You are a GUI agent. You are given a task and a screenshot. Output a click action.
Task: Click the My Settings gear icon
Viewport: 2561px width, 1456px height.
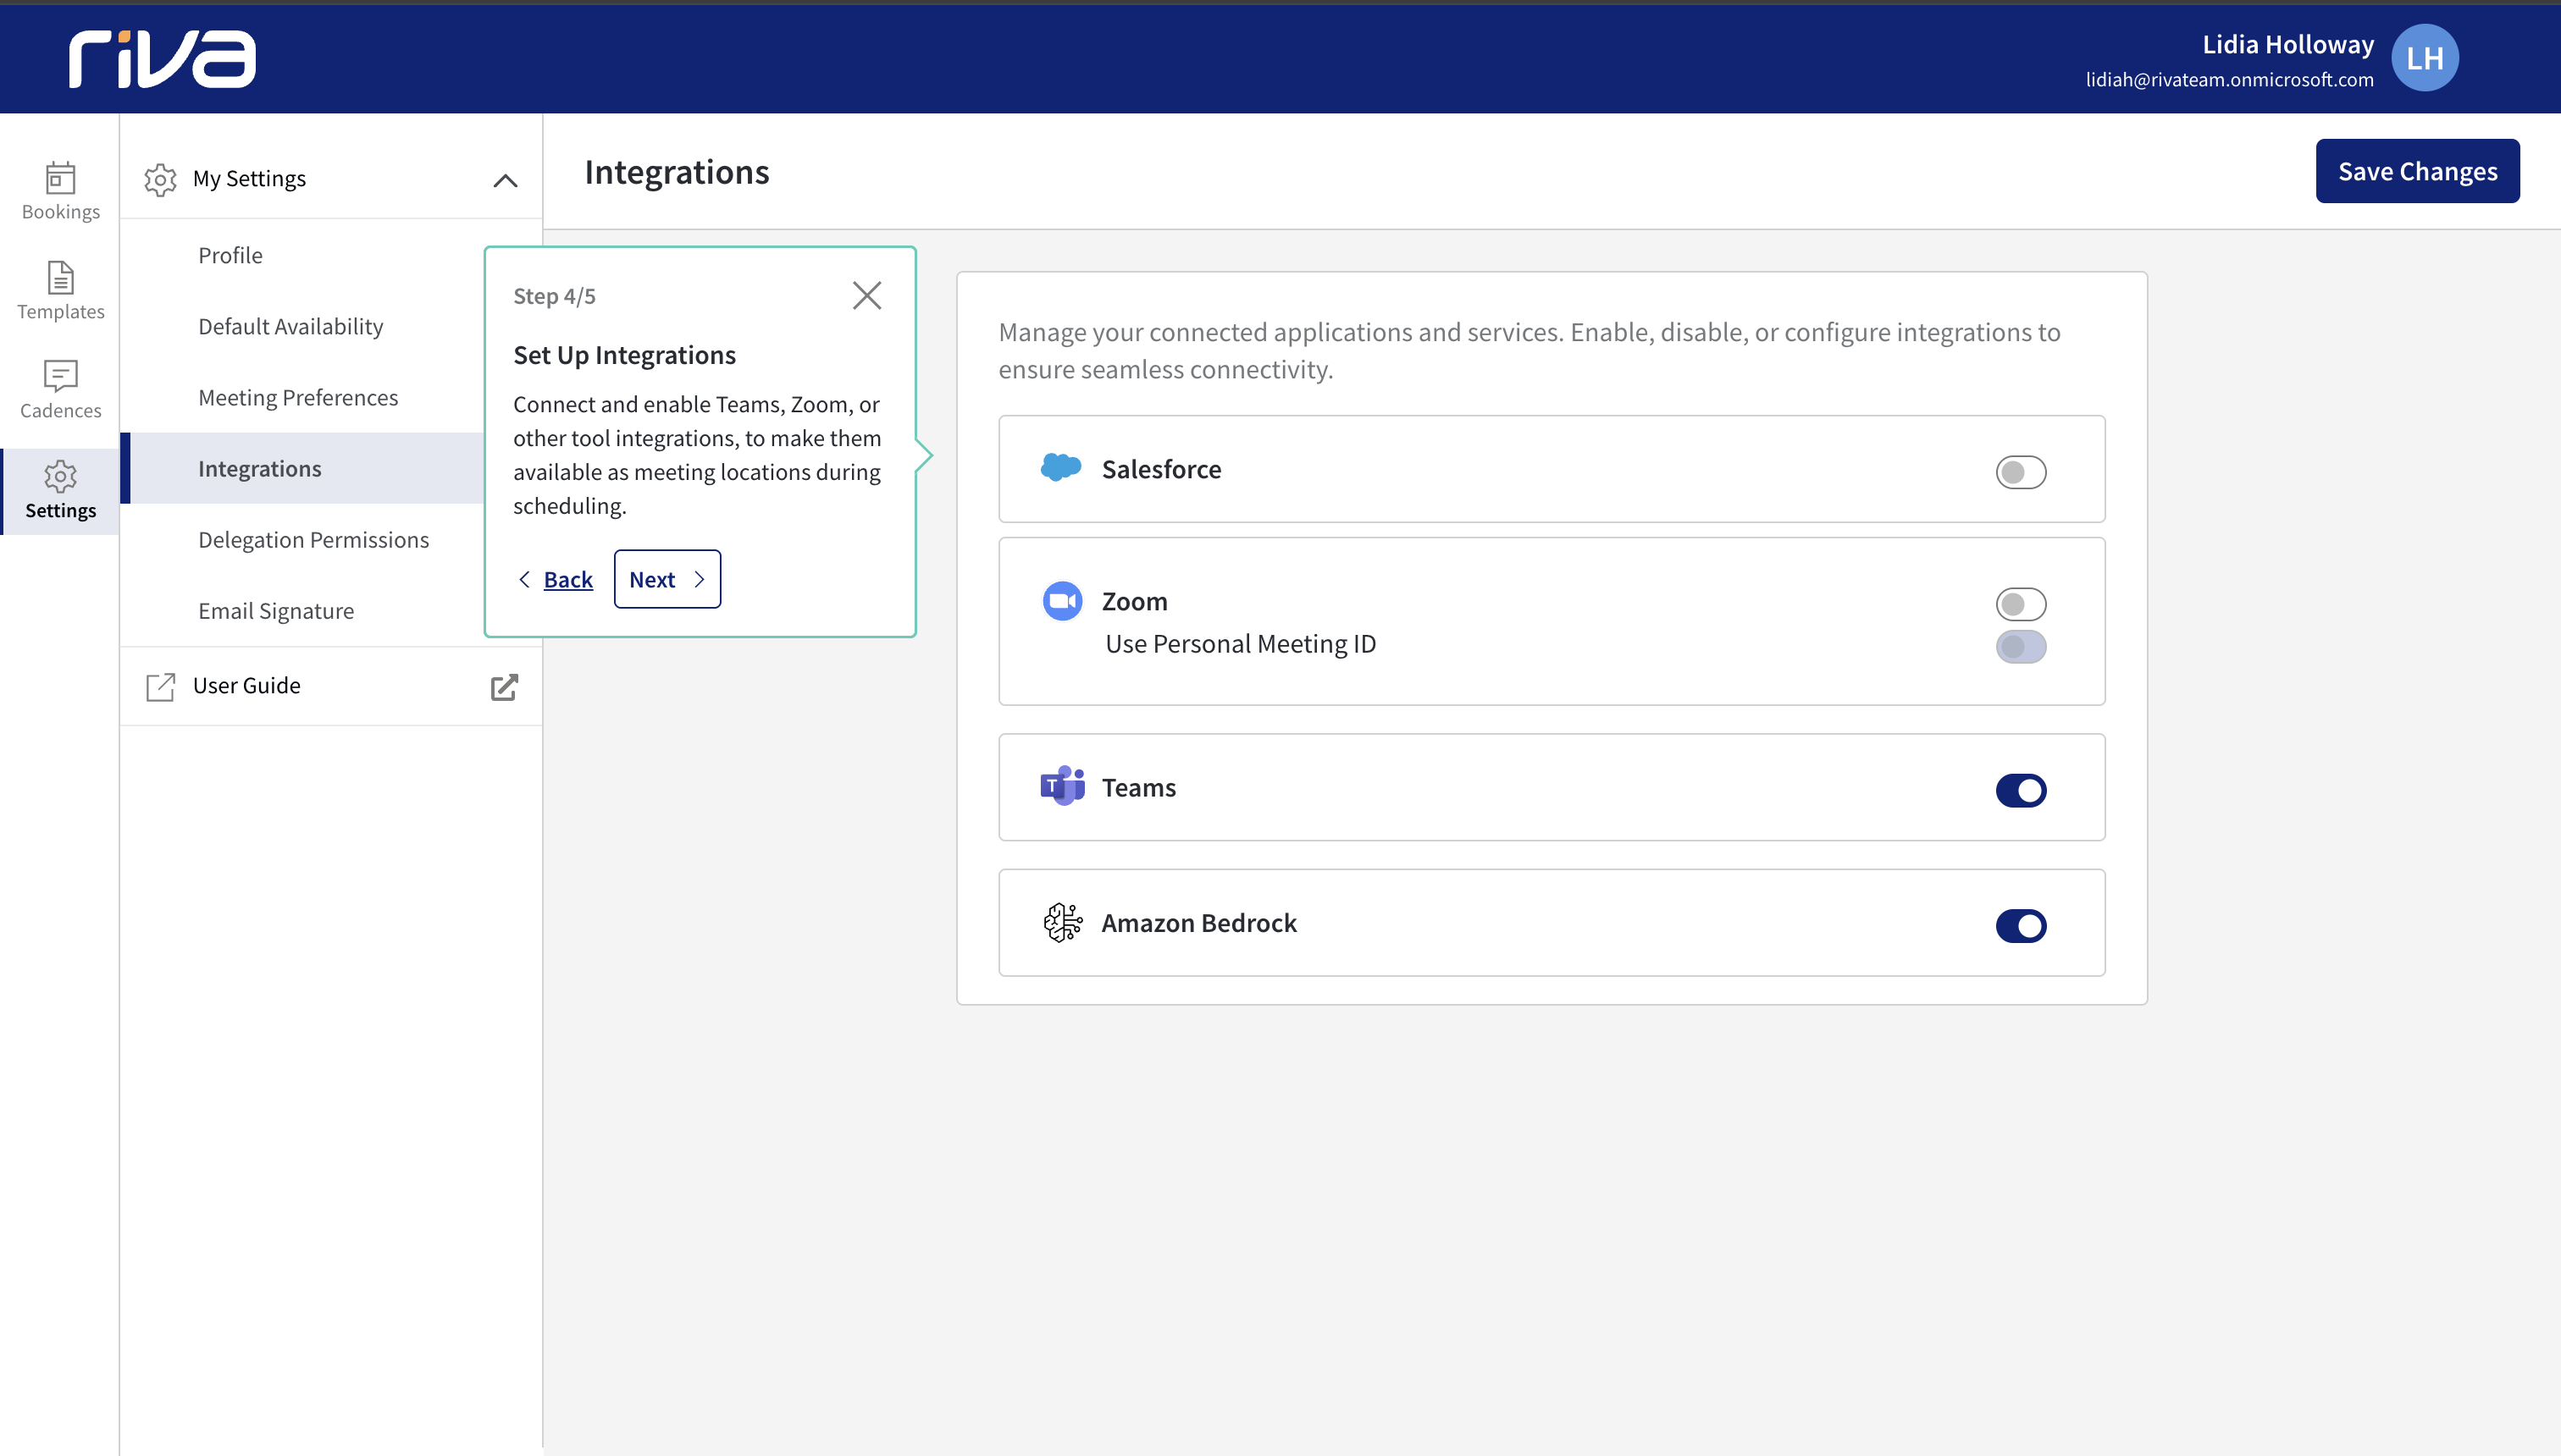(x=160, y=179)
